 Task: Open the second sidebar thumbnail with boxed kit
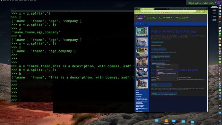(142, 42)
